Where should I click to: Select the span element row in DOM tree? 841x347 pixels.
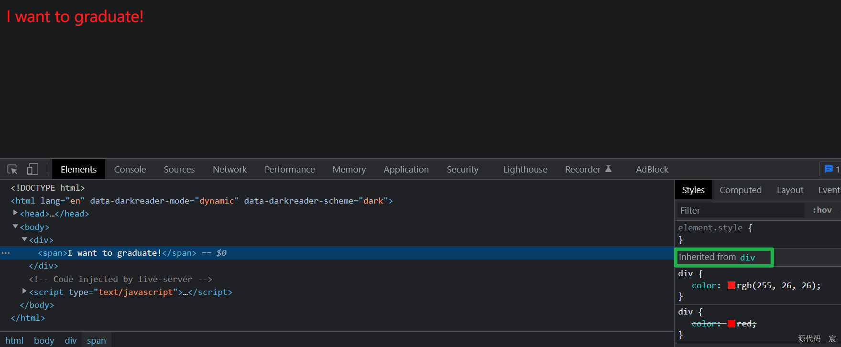(x=337, y=253)
